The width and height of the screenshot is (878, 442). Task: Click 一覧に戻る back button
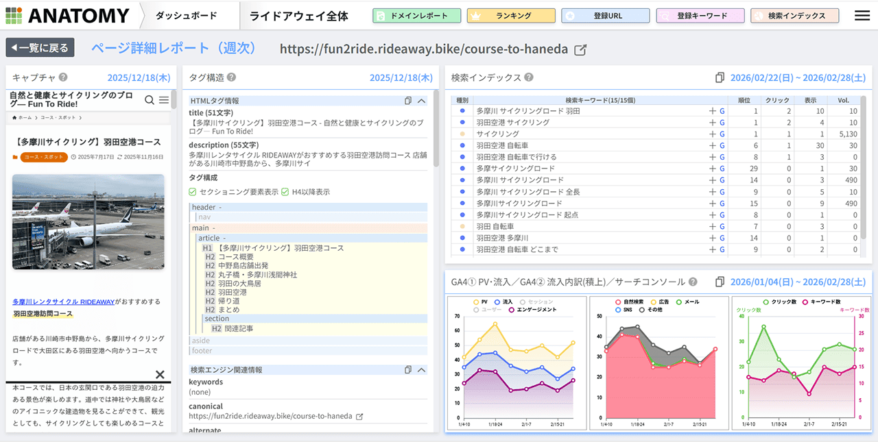40,48
